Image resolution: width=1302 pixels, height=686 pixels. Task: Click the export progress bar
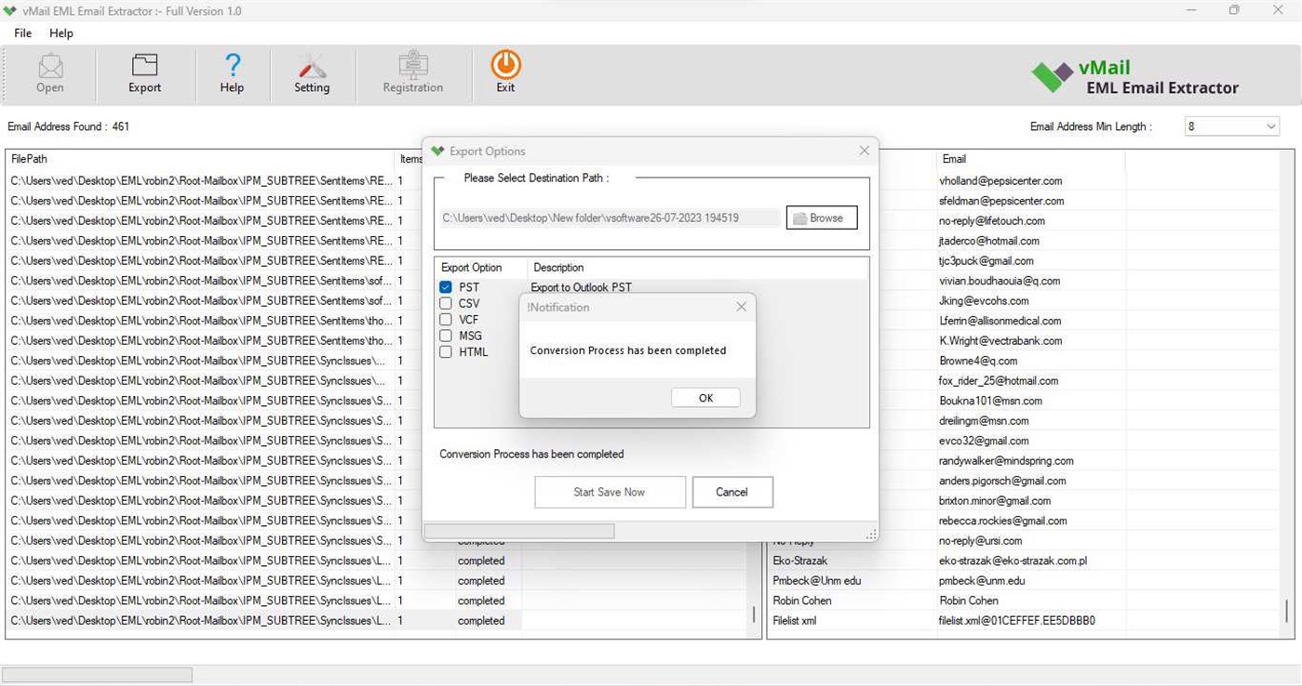pos(519,530)
